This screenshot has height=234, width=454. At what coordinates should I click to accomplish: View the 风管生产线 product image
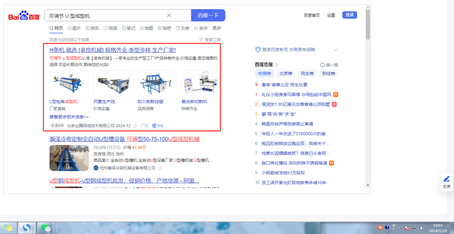[113, 83]
